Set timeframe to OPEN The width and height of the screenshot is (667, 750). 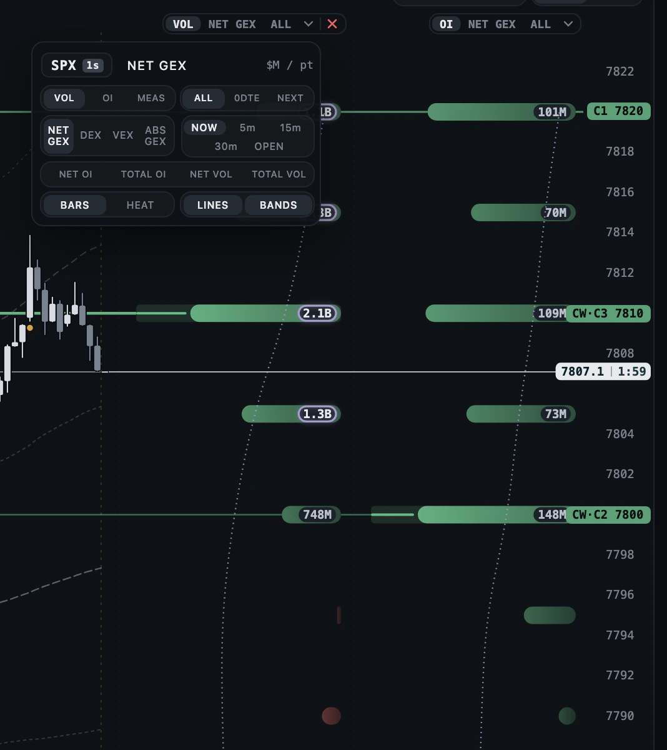pos(269,146)
